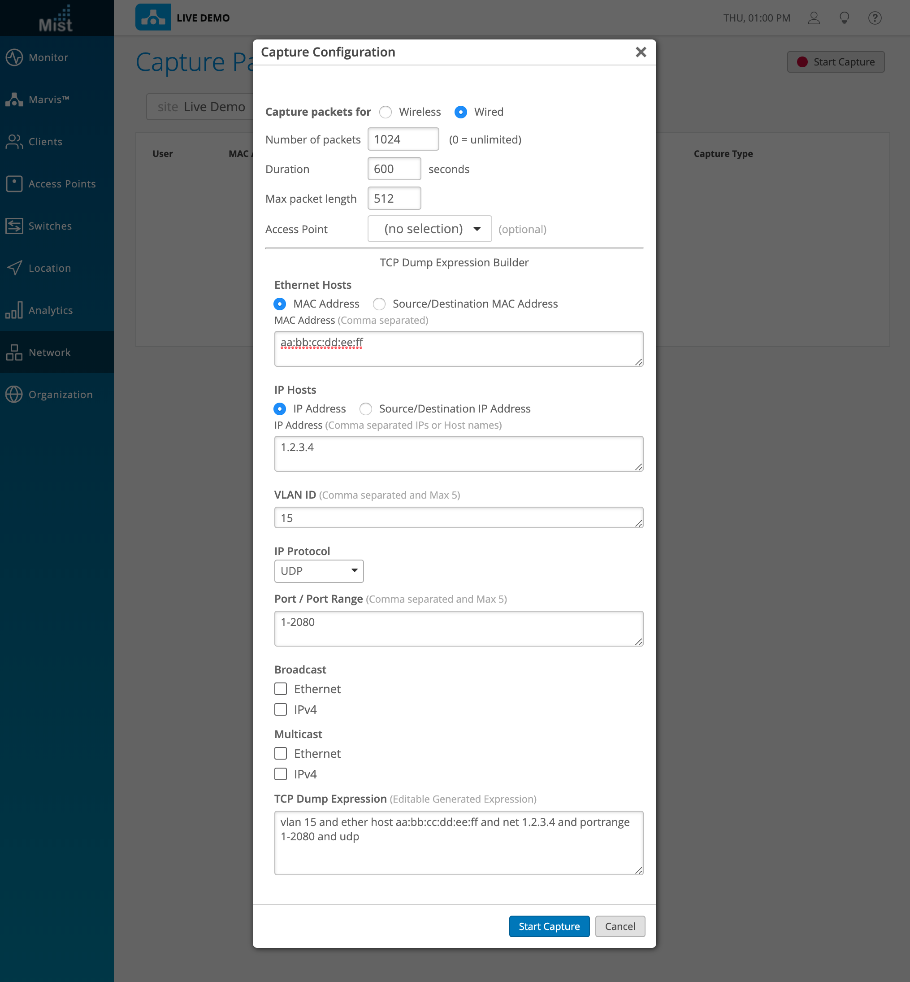Open Access Points sidebar icon
Image resolution: width=910 pixels, height=982 pixels.
14,184
